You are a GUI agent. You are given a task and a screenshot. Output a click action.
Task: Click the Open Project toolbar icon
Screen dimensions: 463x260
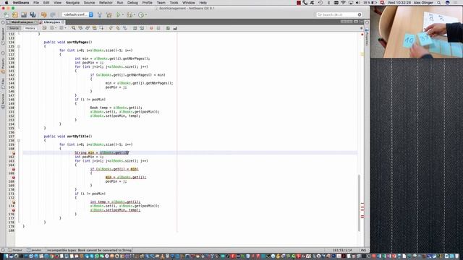click(x=24, y=14)
